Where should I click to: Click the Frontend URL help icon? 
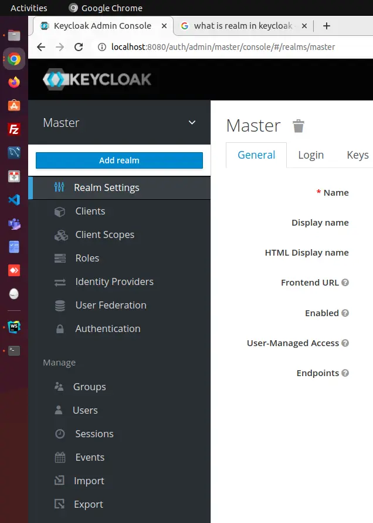click(345, 283)
